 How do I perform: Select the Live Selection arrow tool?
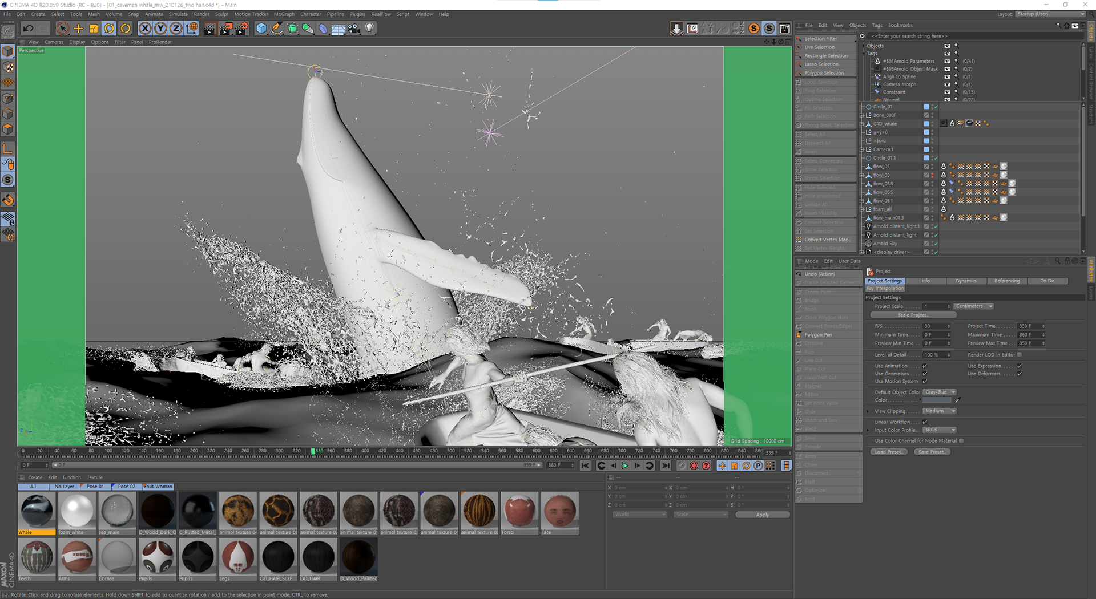(63, 29)
